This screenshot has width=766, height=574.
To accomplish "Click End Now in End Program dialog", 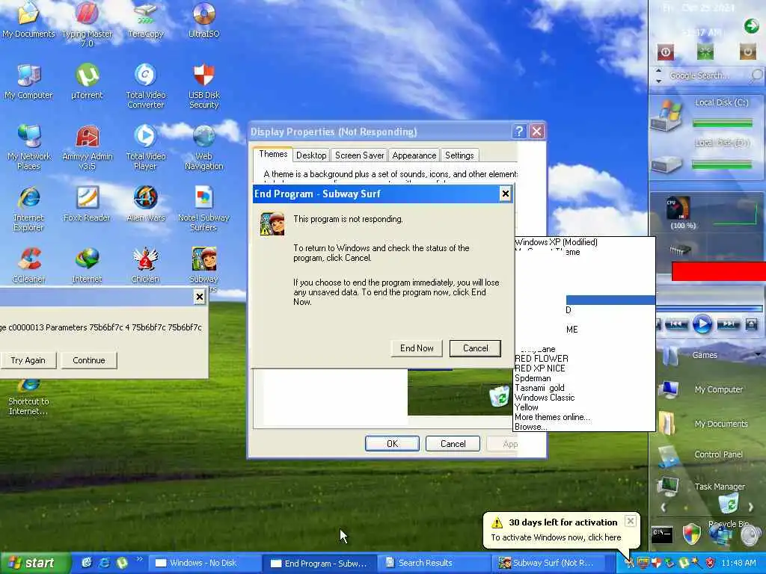I will click(417, 348).
